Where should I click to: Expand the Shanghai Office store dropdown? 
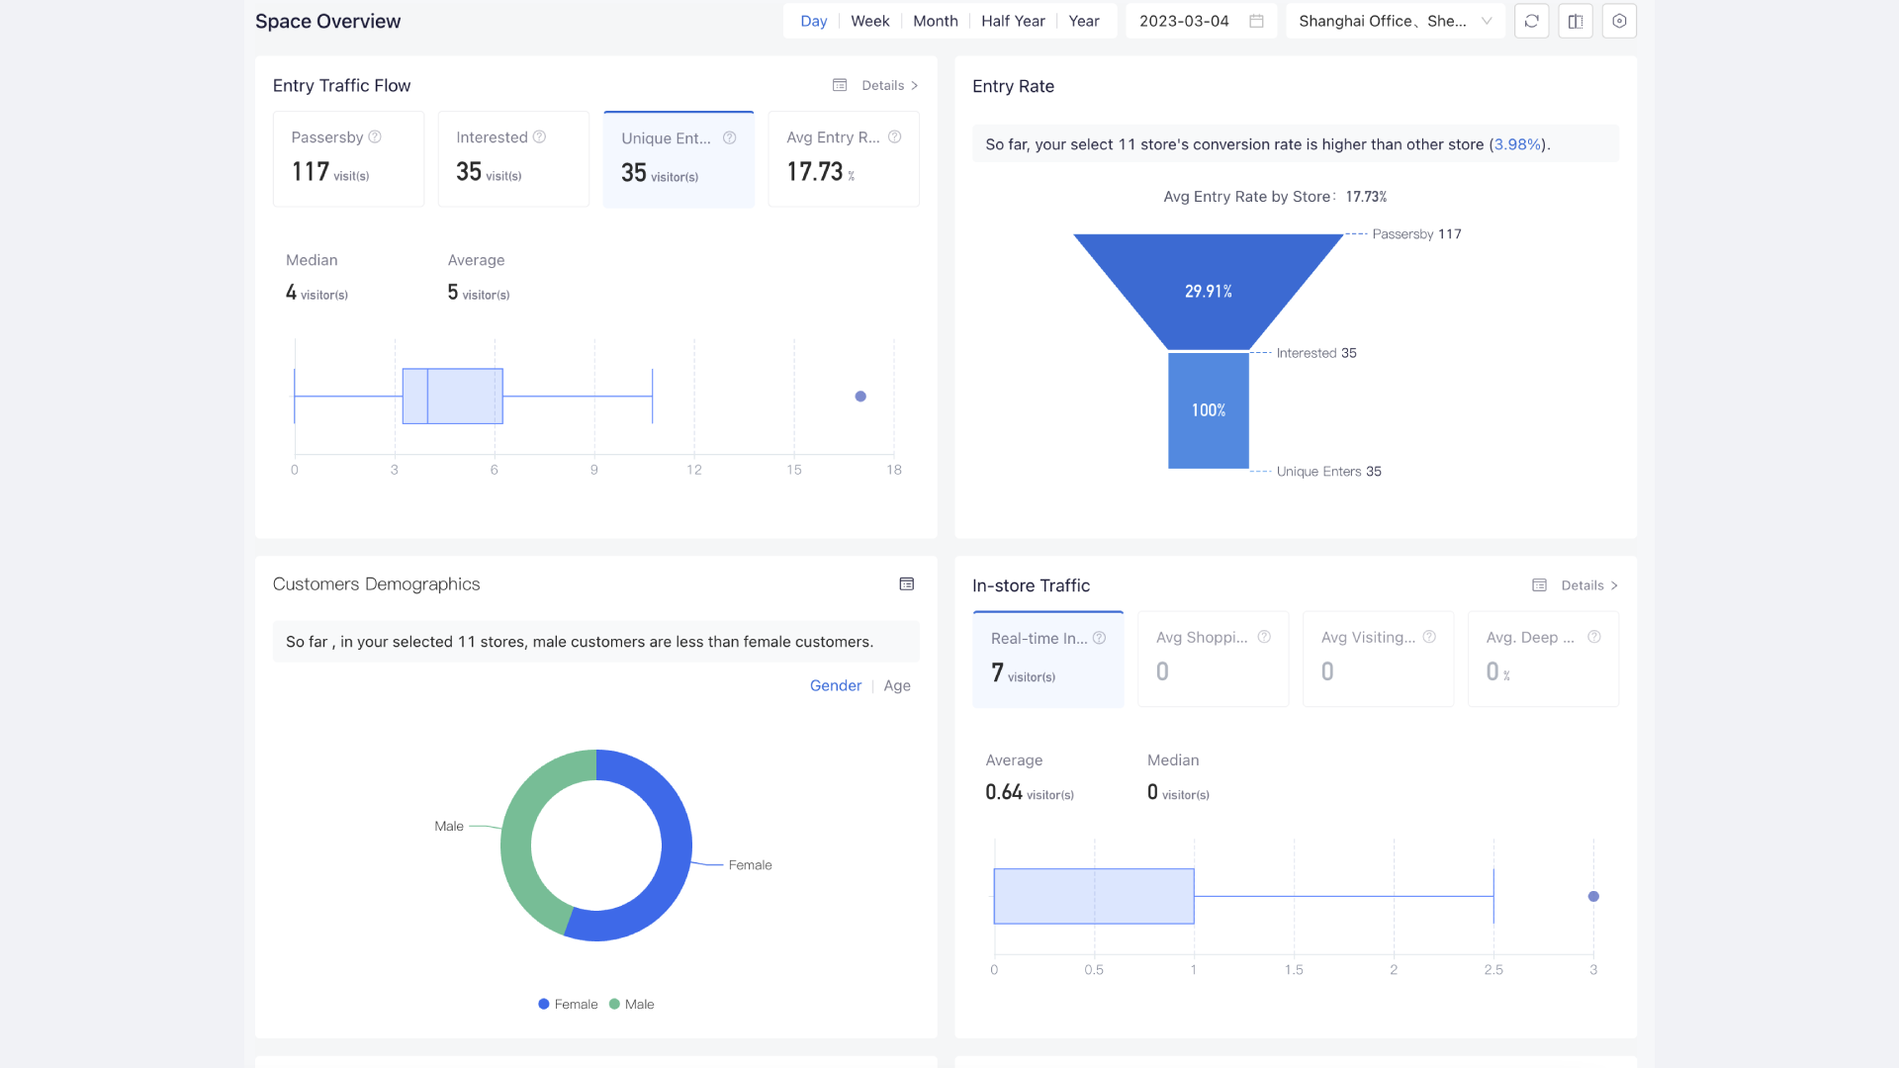pos(1395,21)
